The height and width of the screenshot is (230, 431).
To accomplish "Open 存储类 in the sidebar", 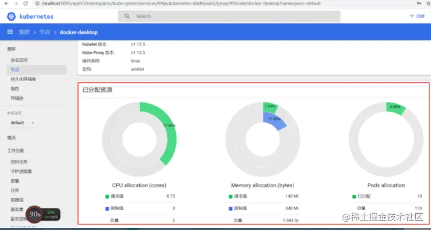I will point(17,98).
